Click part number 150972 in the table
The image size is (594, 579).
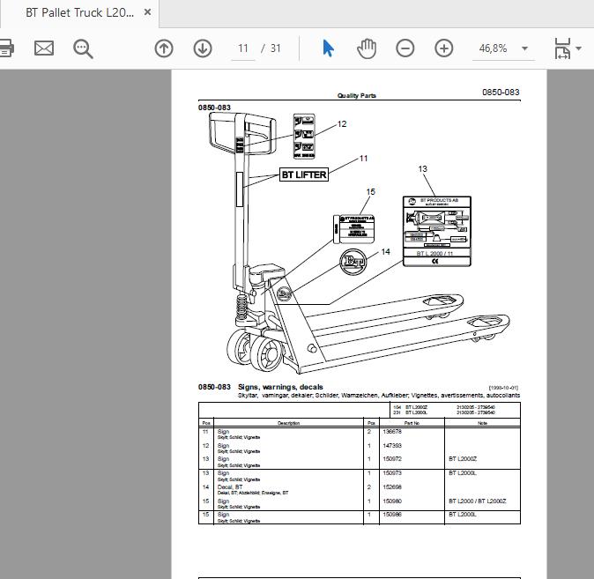tap(392, 459)
